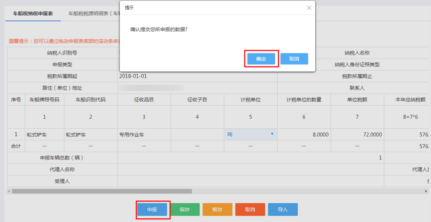Viewport: 431px width, 222px height.
Task: Close the 提示 dialog with X
Action: pos(308,8)
